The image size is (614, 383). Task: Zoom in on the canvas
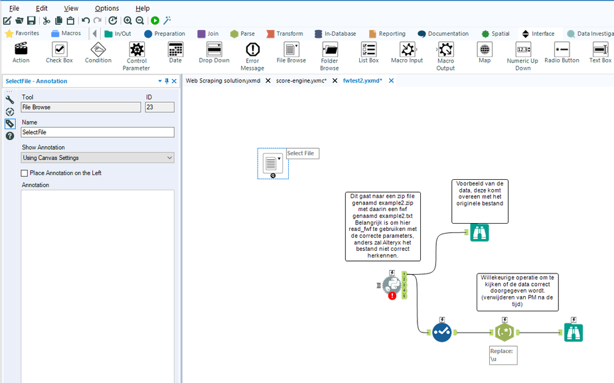pos(127,21)
